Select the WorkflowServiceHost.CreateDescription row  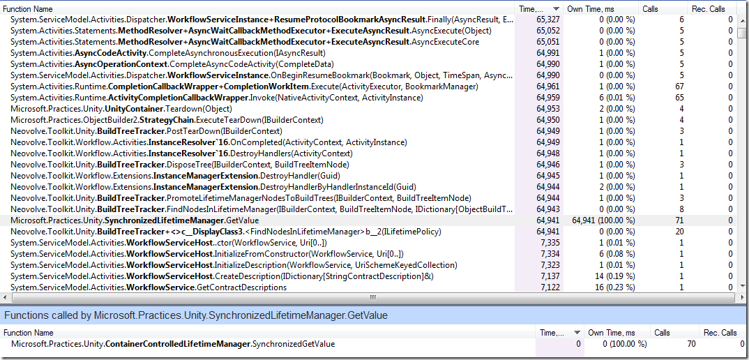368,276
